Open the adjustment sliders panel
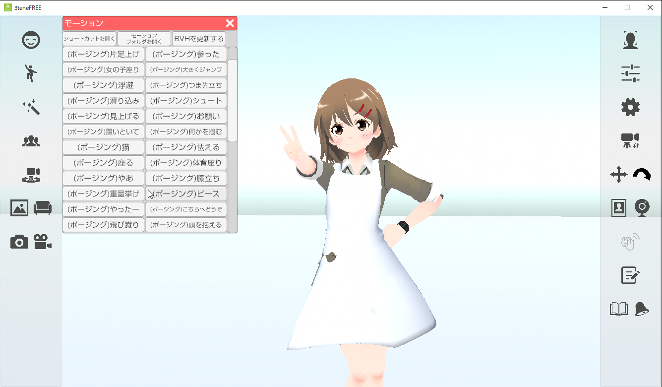 coord(630,72)
